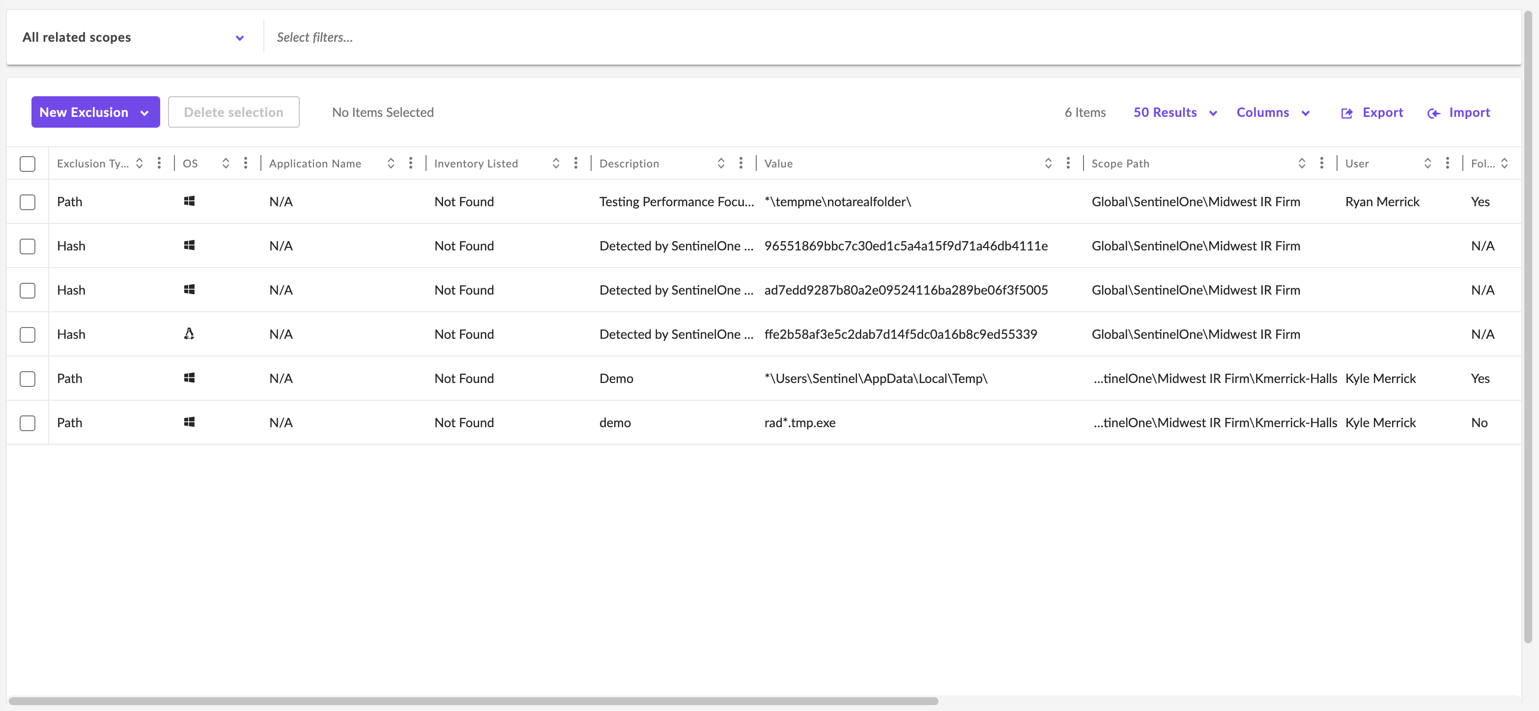Image resolution: width=1539 pixels, height=711 pixels.
Task: Open the Exclusion Type column options menu
Action: pos(159,163)
